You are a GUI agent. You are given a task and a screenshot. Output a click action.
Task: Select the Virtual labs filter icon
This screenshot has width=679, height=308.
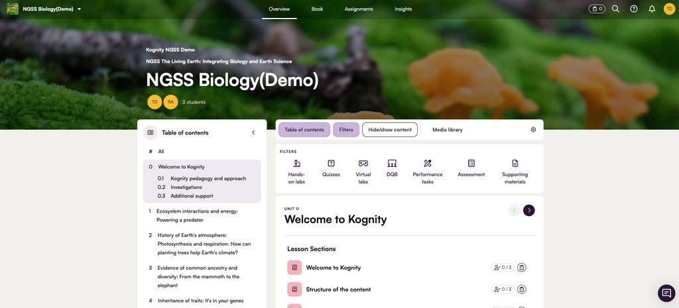(363, 164)
